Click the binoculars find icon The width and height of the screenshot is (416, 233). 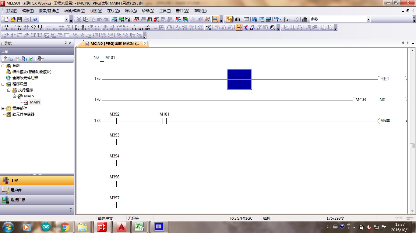305,19
